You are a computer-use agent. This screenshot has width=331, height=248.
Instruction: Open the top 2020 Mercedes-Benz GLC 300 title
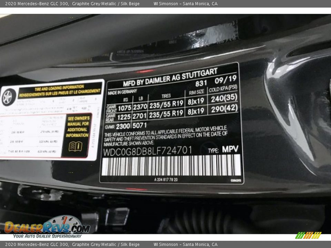(34, 4)
